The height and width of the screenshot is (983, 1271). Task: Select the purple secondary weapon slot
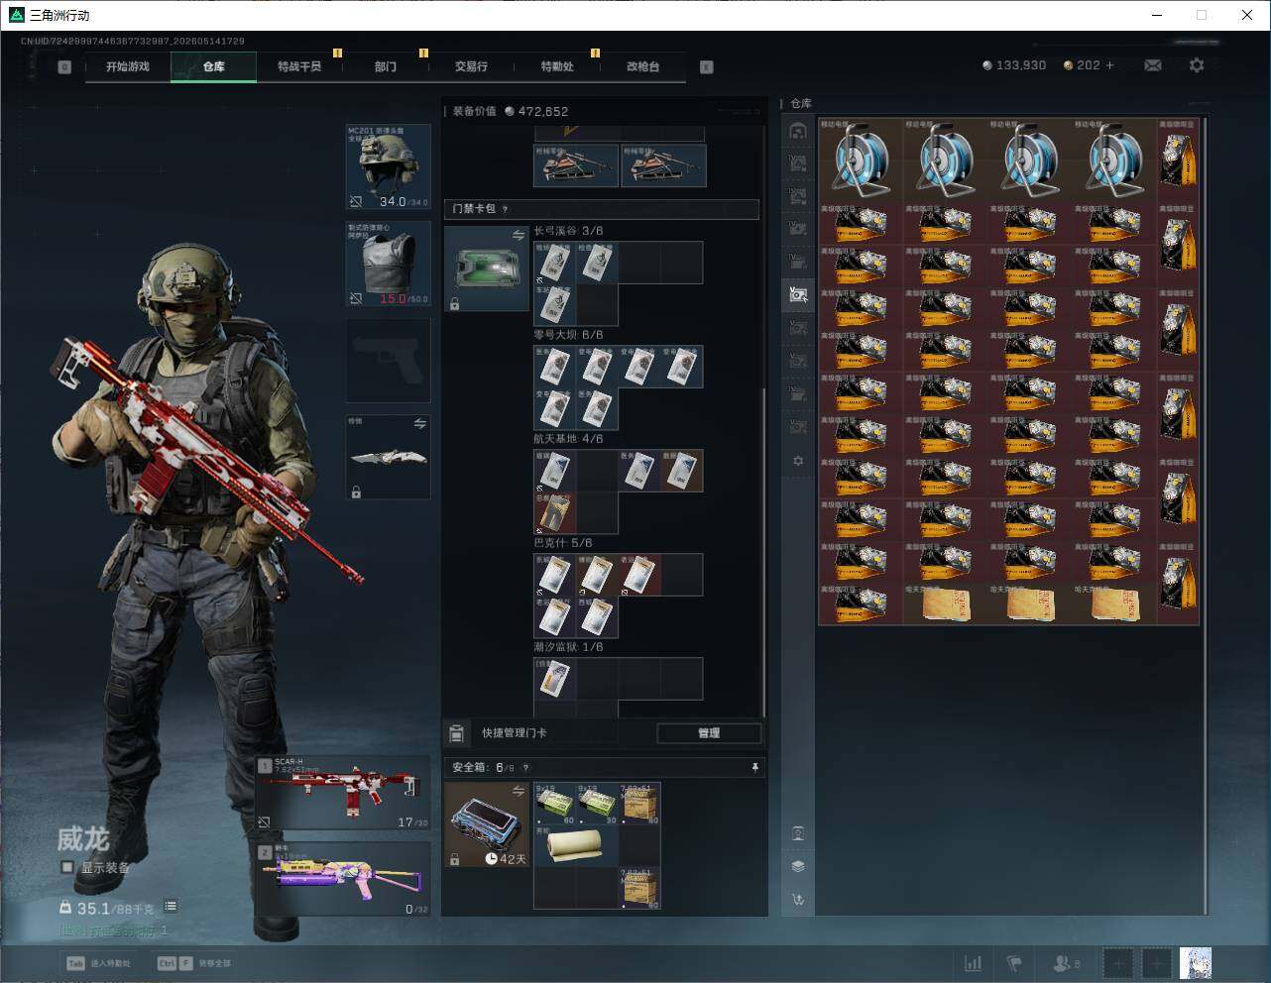click(x=343, y=879)
